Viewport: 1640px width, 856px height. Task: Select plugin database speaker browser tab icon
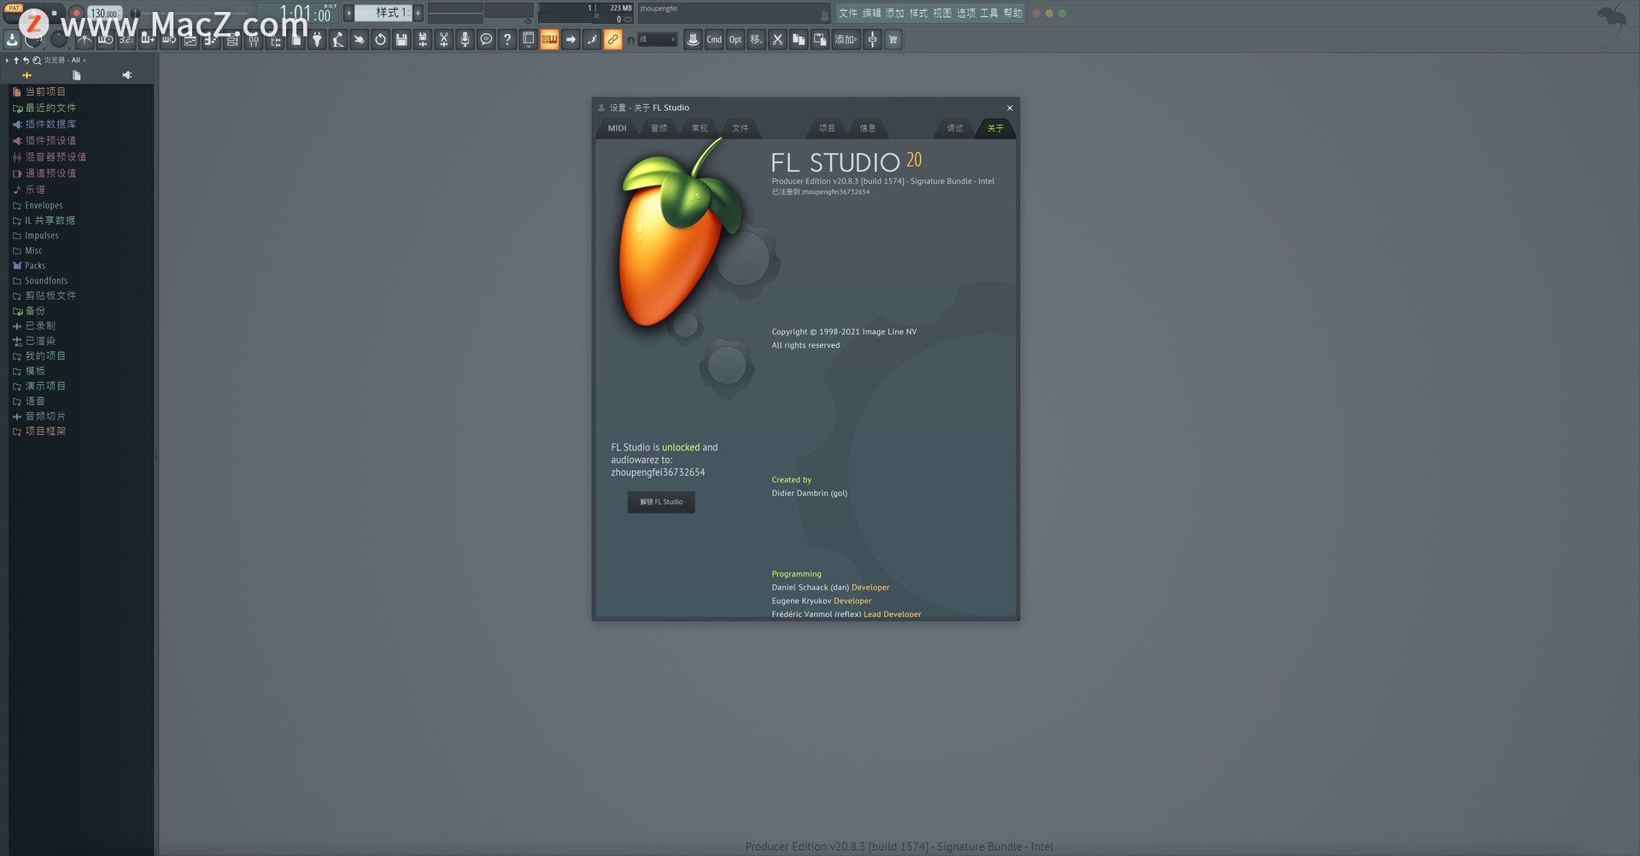point(127,75)
